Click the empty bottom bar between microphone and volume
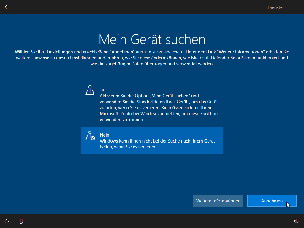 [x=148, y=221]
